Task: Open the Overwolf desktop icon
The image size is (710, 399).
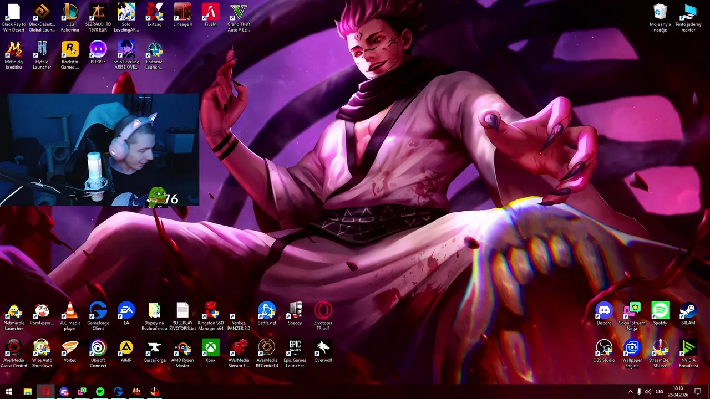Action: coord(323,351)
